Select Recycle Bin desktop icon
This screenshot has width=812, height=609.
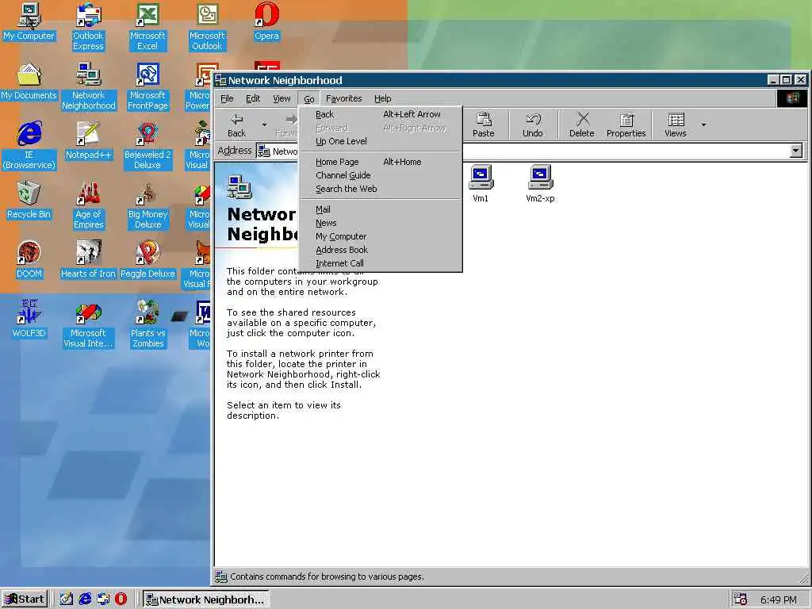(x=29, y=201)
